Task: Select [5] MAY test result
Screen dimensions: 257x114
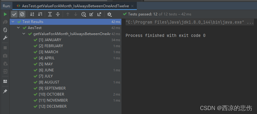Action: 66,64
